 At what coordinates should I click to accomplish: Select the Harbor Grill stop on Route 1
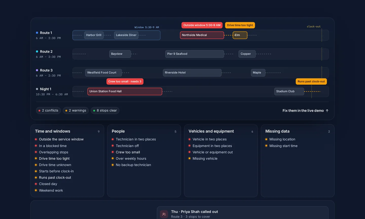click(94, 35)
